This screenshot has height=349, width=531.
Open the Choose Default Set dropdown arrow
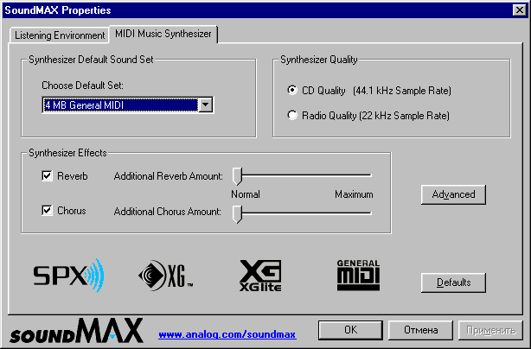[205, 105]
